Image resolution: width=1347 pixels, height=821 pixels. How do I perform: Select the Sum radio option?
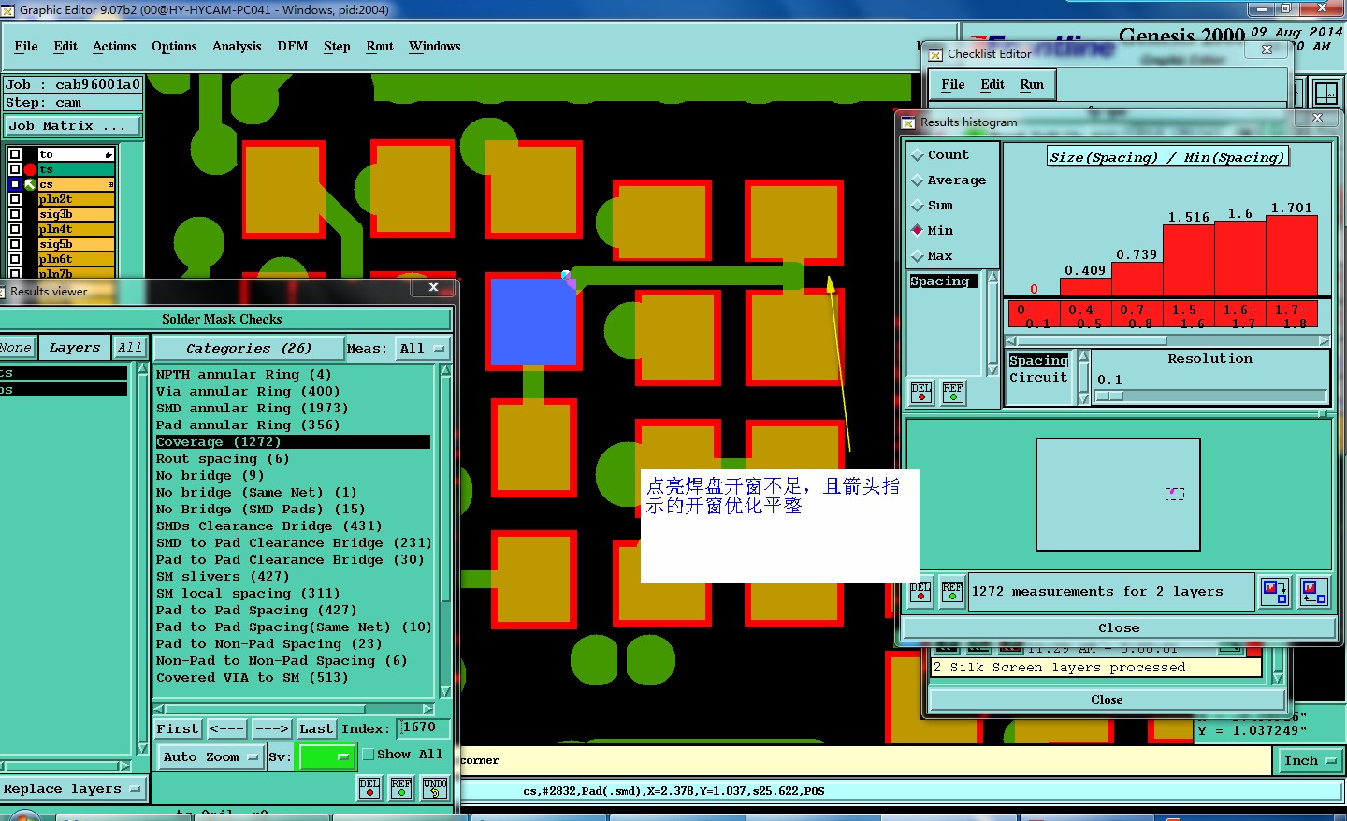[918, 206]
